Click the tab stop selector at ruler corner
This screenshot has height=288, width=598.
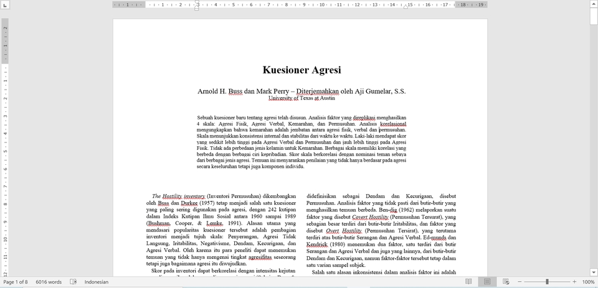pyautogui.click(x=4, y=4)
